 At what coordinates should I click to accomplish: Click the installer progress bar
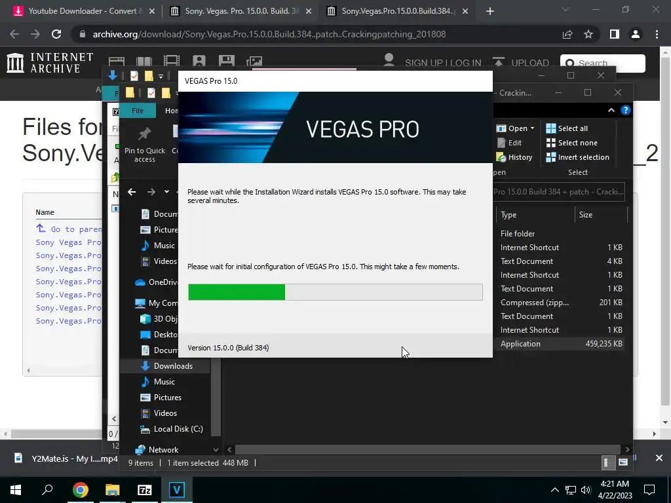coord(335,292)
